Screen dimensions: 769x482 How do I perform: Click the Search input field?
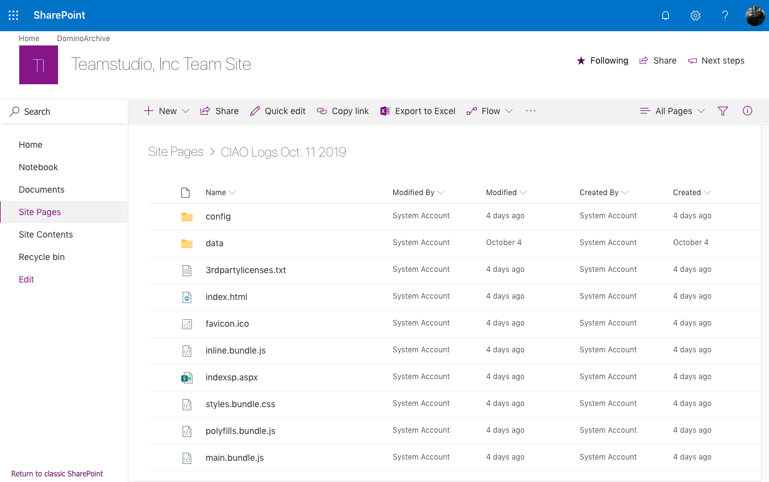[x=37, y=111]
